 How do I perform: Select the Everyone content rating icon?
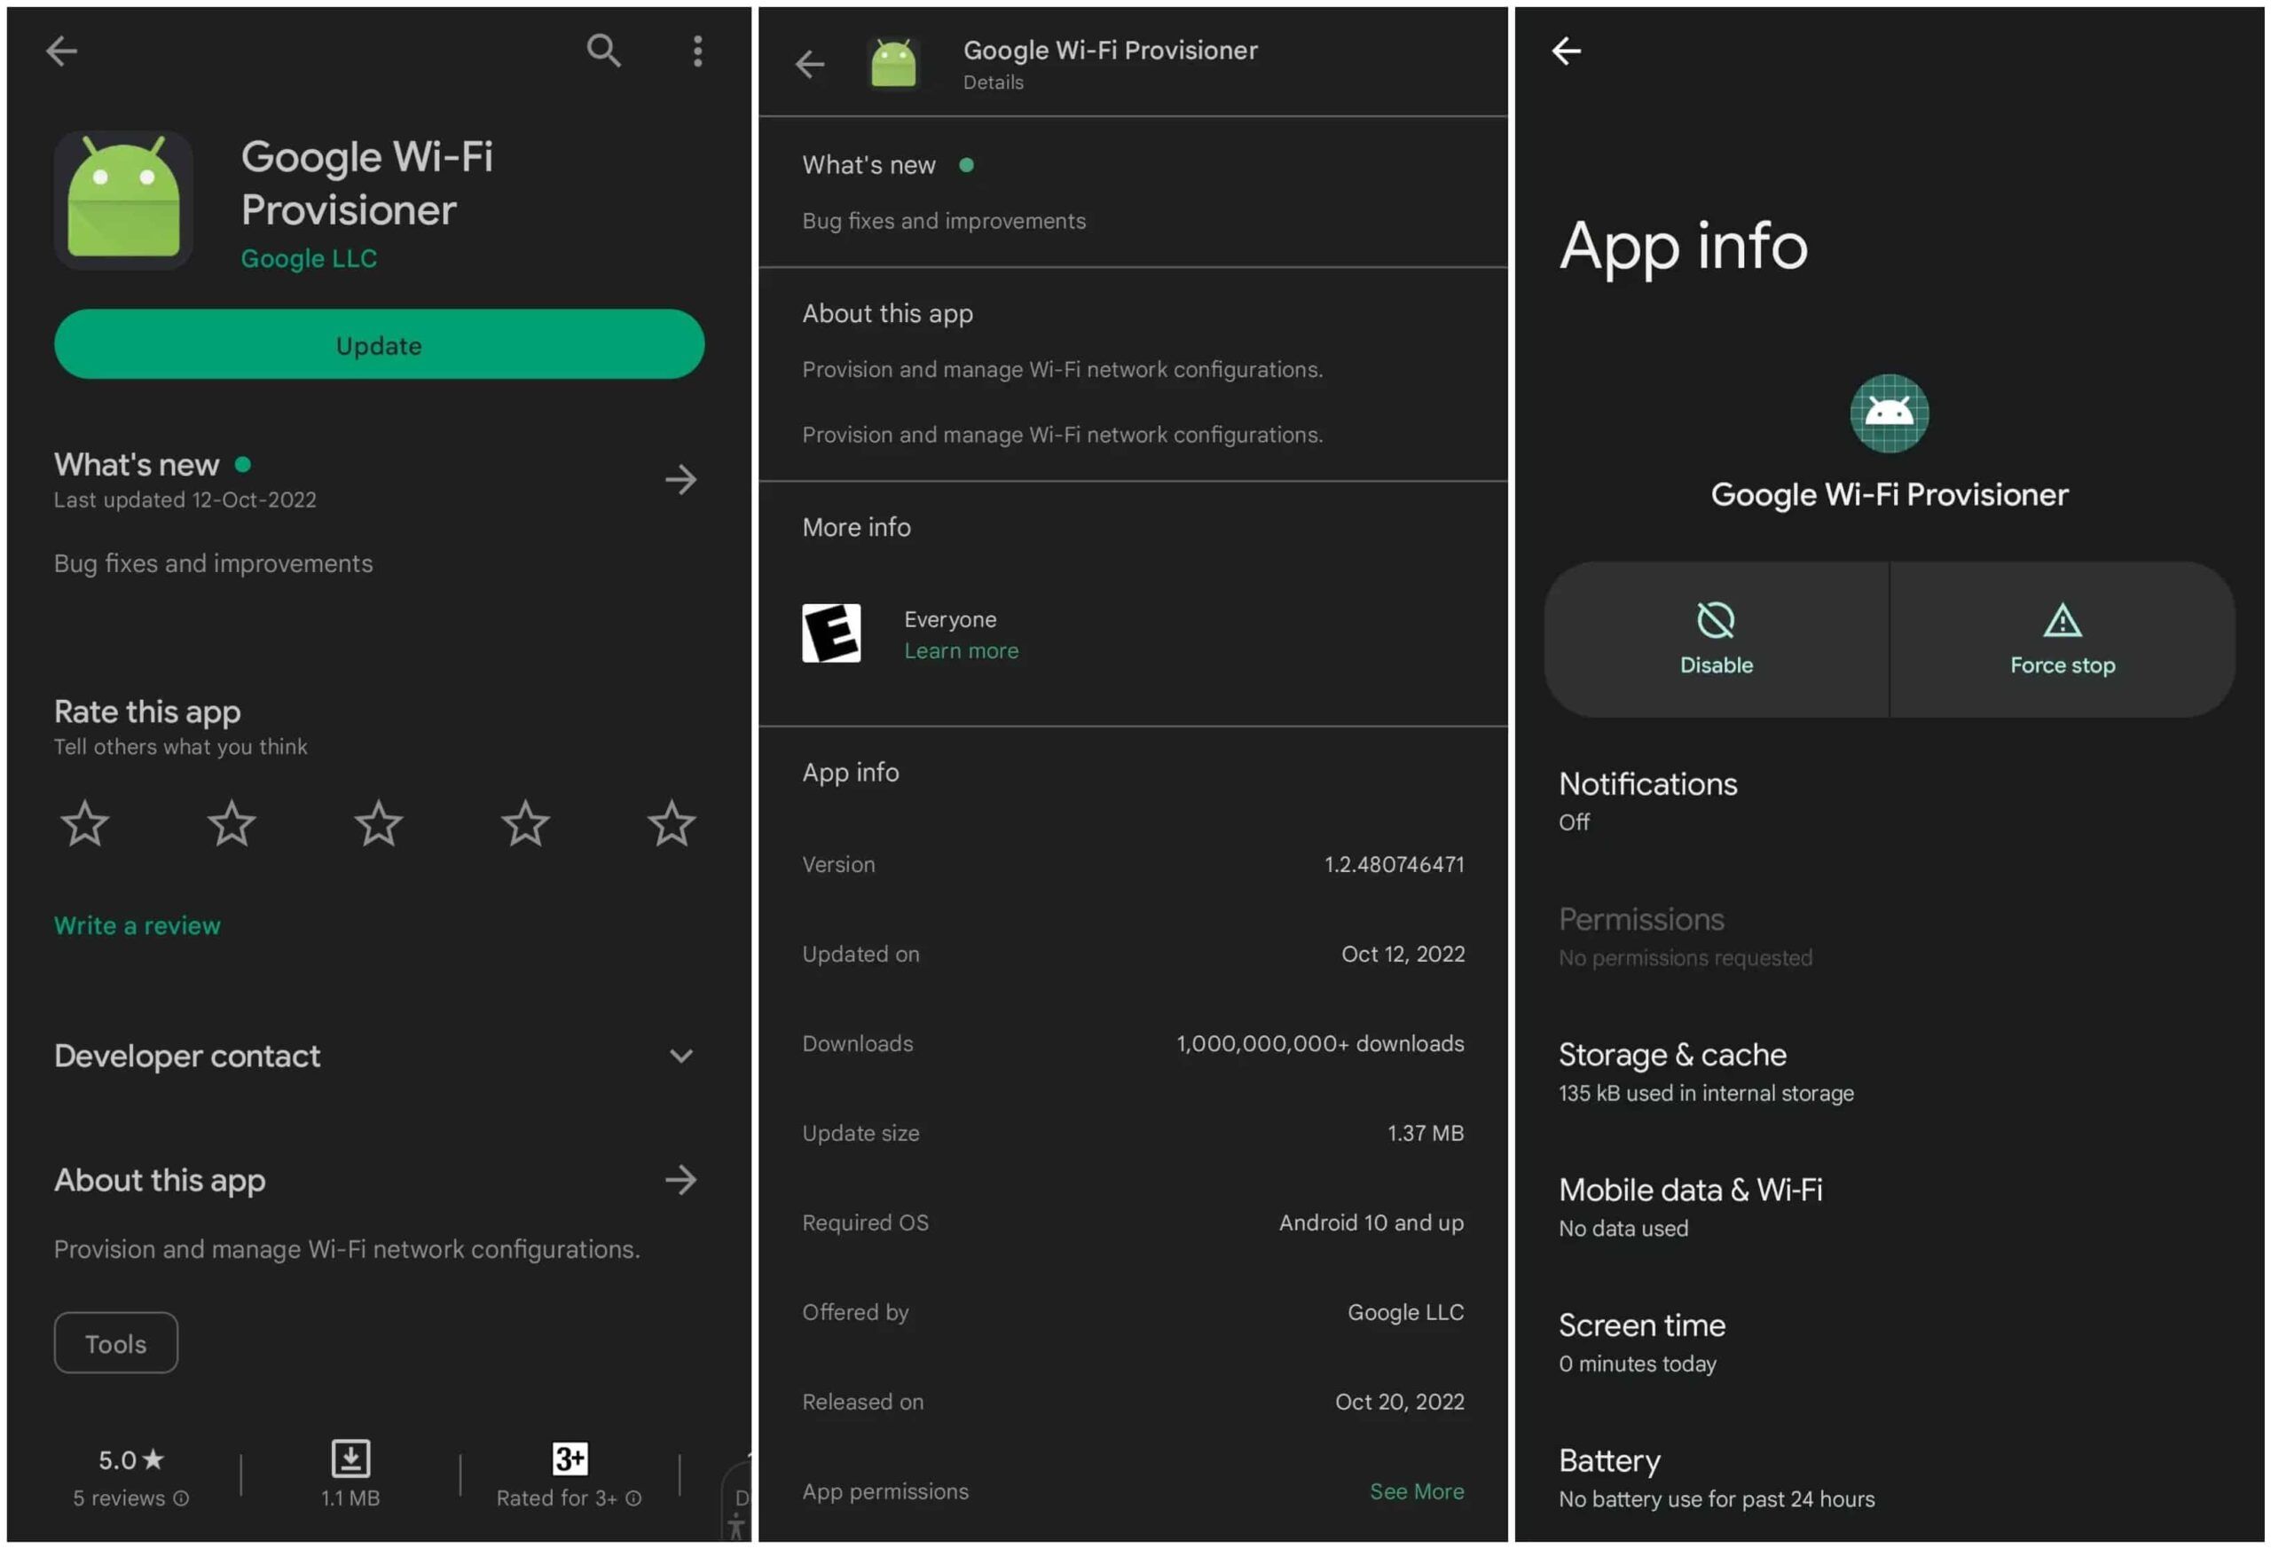831,633
